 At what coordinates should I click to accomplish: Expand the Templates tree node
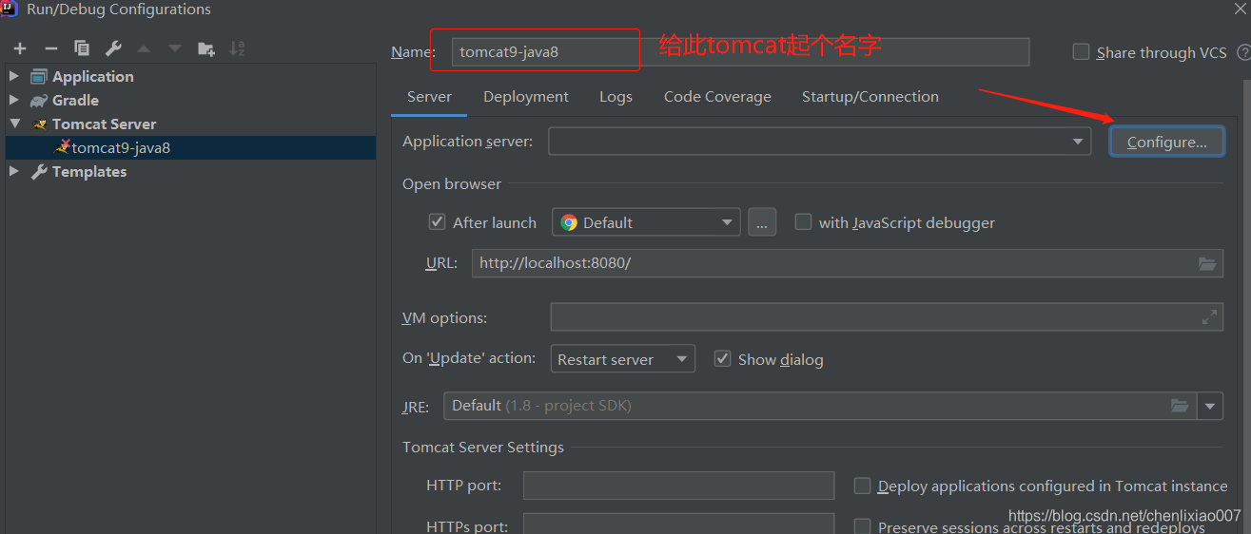pyautogui.click(x=14, y=171)
